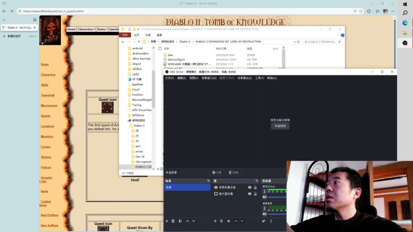Open microphone channel three-dot options menu

click(x=264, y=191)
